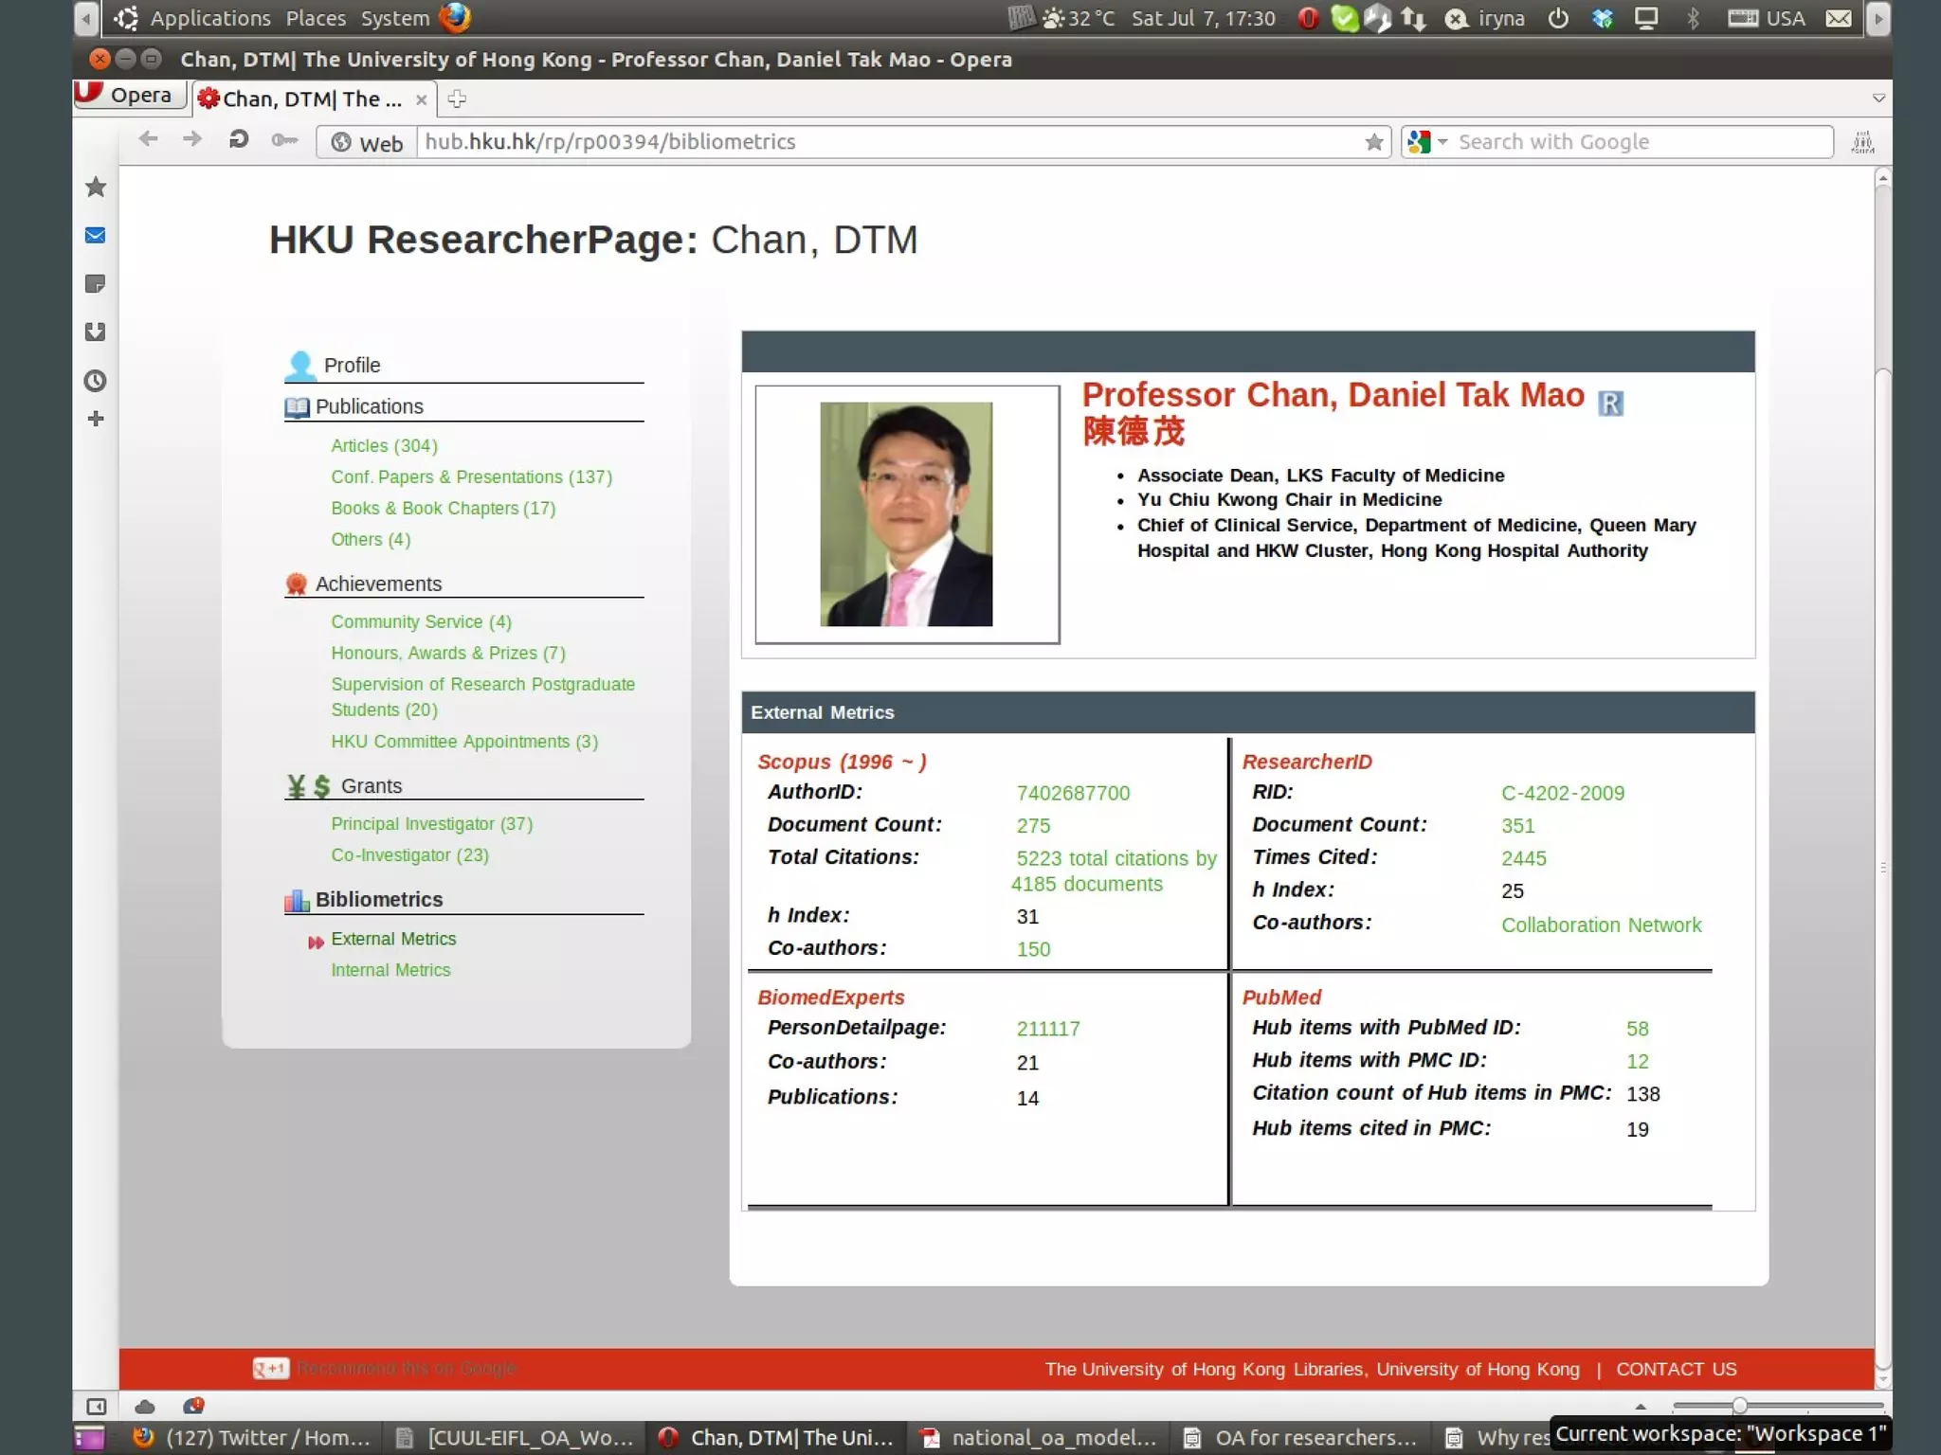The image size is (1941, 1455).
Task: Open the Opera main menu button
Action: click(x=129, y=95)
